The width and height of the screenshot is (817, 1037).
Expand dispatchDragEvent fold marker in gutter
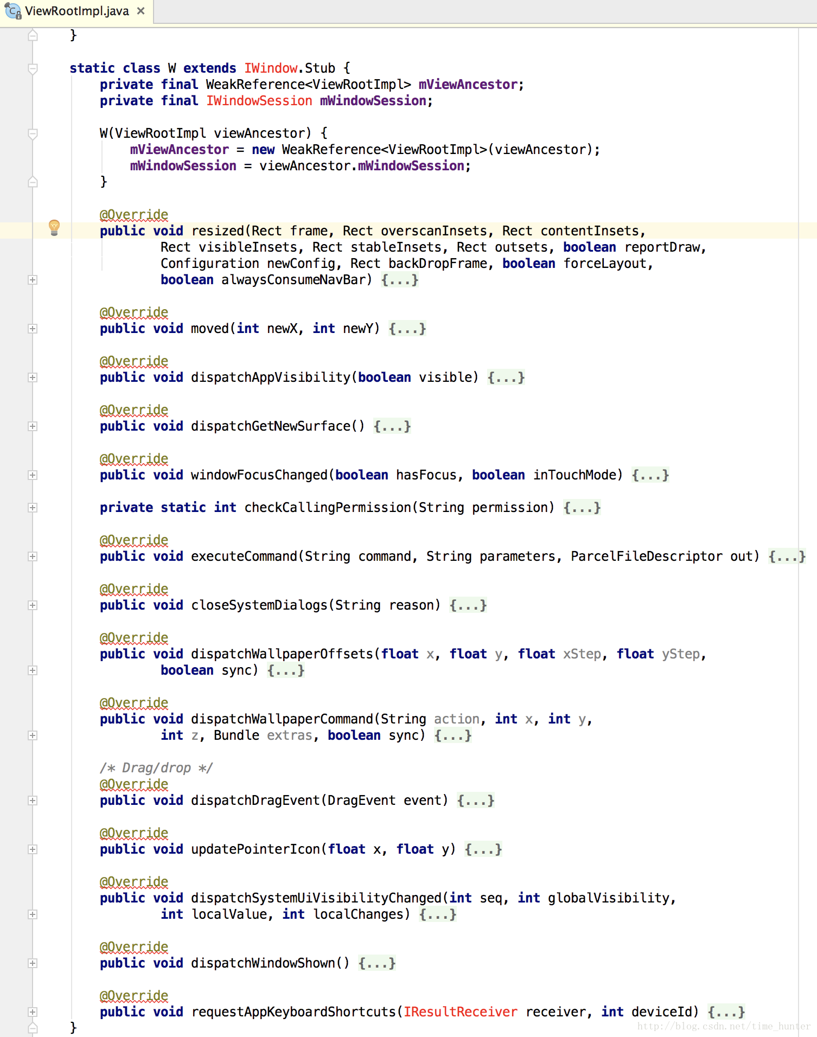33,801
